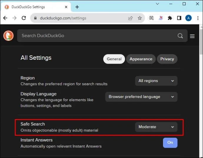Viewport: 203px width, 158px height.
Task: Open the DuckDuckGo hamburger menu
Action: [192, 36]
